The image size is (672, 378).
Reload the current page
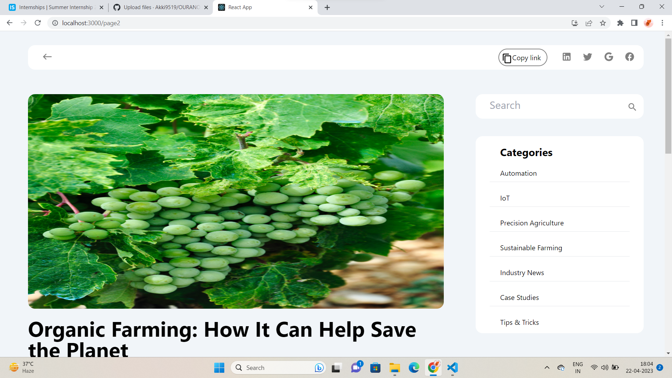[x=38, y=23]
